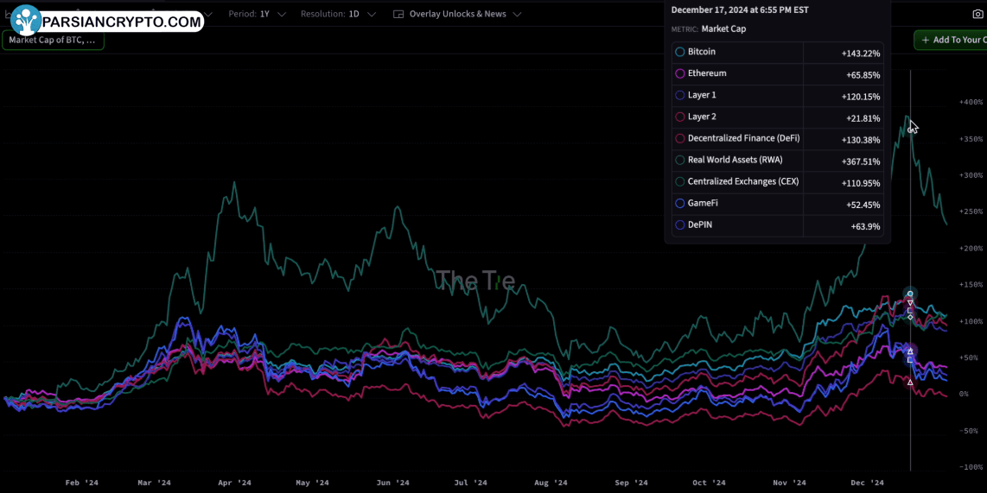
Task: Click the Centralized Exchanges color circle
Action: click(x=680, y=181)
